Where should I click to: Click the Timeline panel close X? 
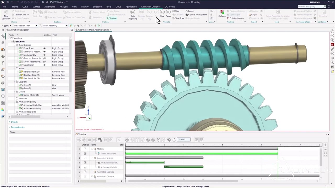pos(328,134)
